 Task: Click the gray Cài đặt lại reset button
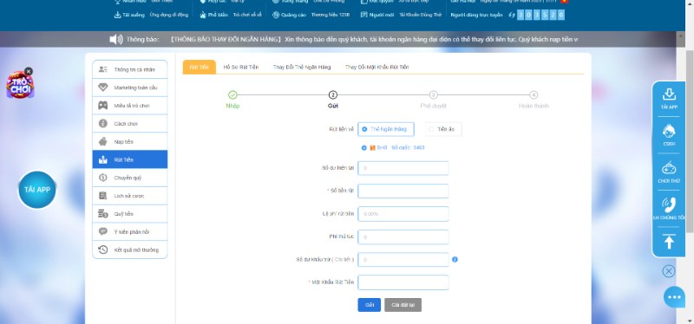point(403,305)
